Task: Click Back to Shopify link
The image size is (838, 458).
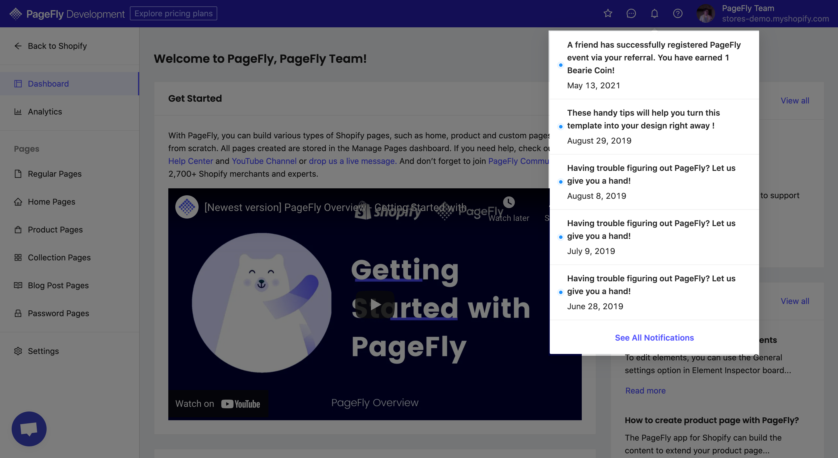Action: (57, 46)
